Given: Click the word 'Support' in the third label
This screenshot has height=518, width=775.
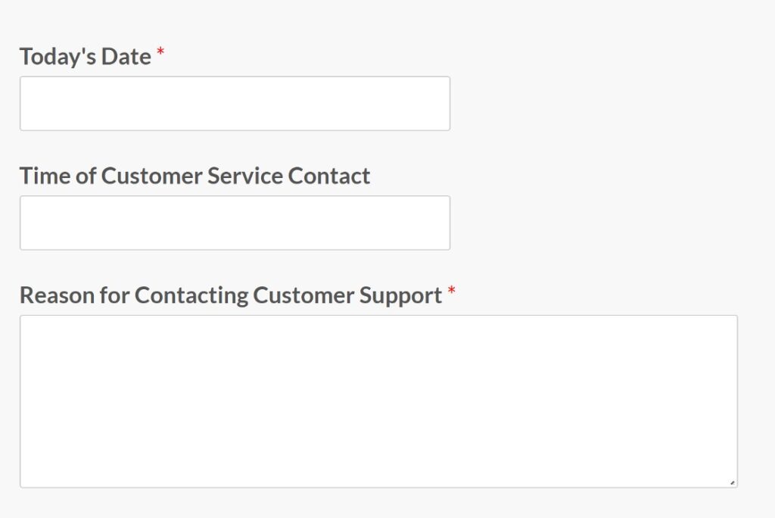Looking at the screenshot, I should coord(415,295).
